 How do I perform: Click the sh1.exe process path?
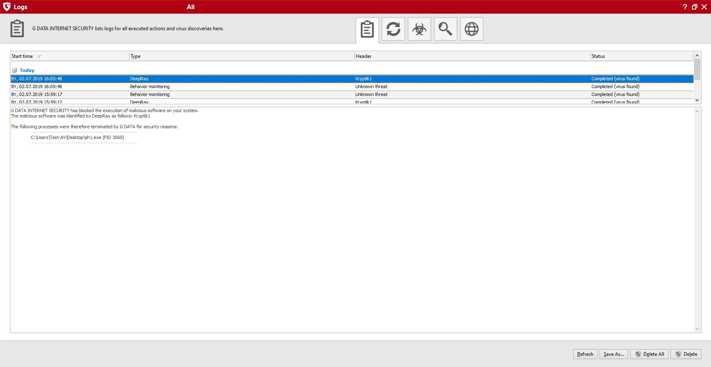point(77,137)
